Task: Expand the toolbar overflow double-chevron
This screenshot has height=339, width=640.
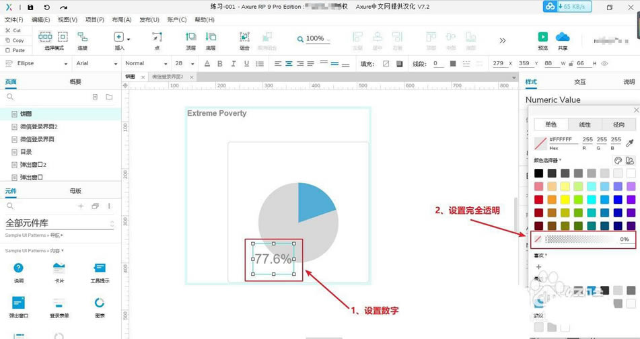Action: pyautogui.click(x=503, y=40)
